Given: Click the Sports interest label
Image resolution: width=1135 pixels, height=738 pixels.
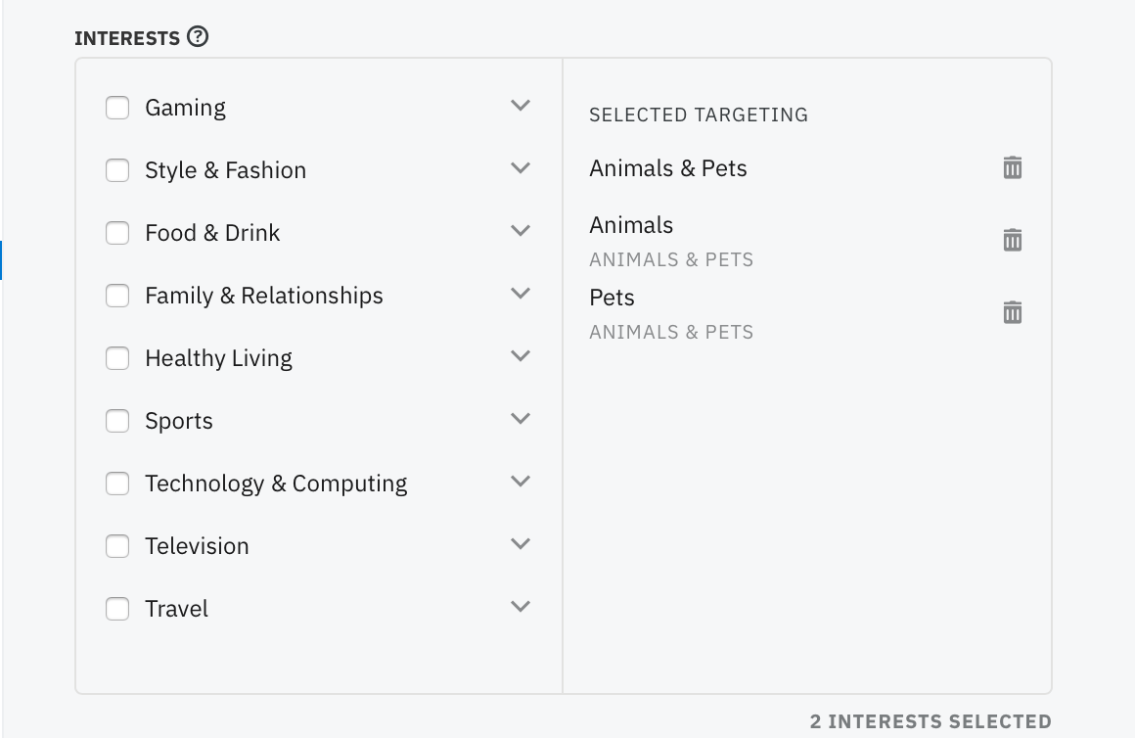Looking at the screenshot, I should tap(179, 421).
